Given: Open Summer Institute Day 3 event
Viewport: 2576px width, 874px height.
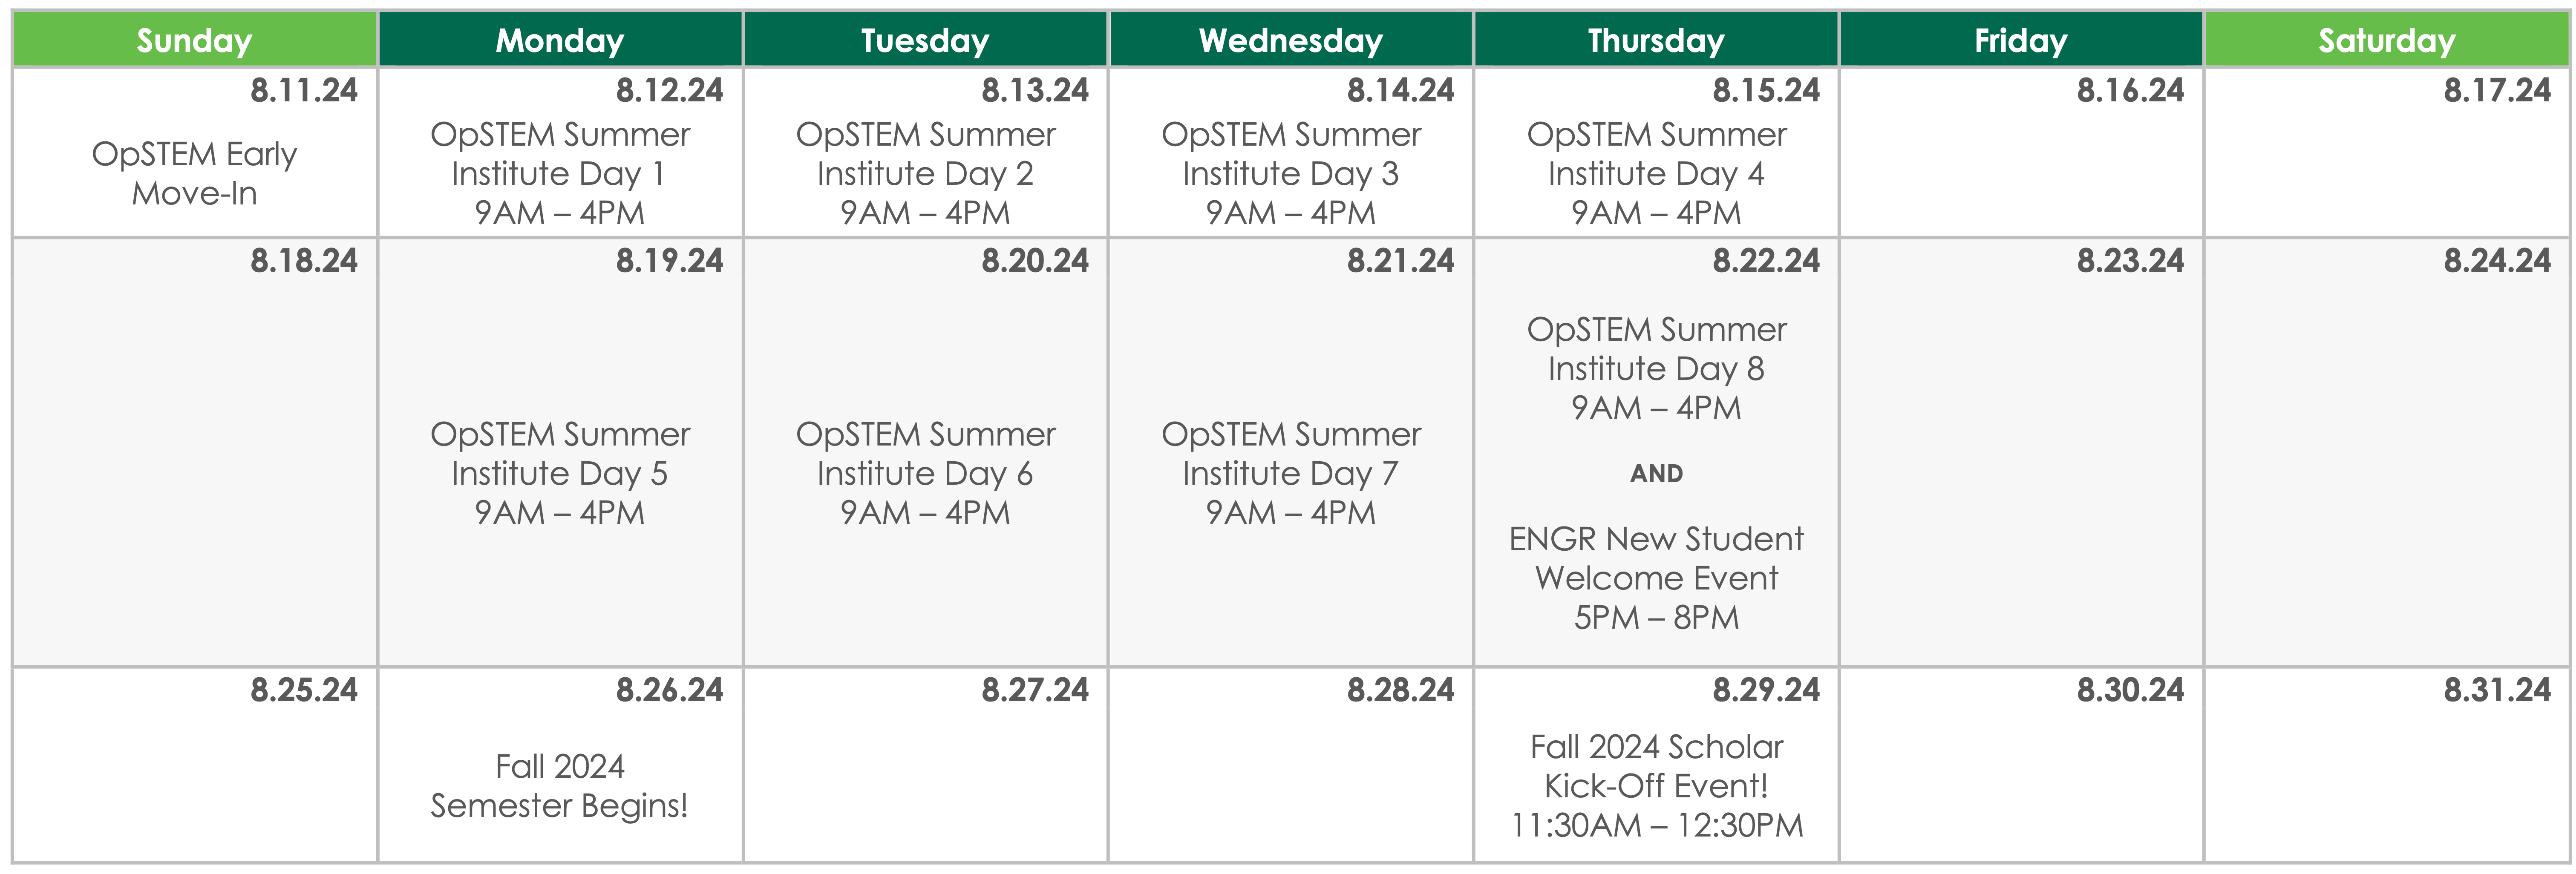Looking at the screenshot, I should [1290, 173].
